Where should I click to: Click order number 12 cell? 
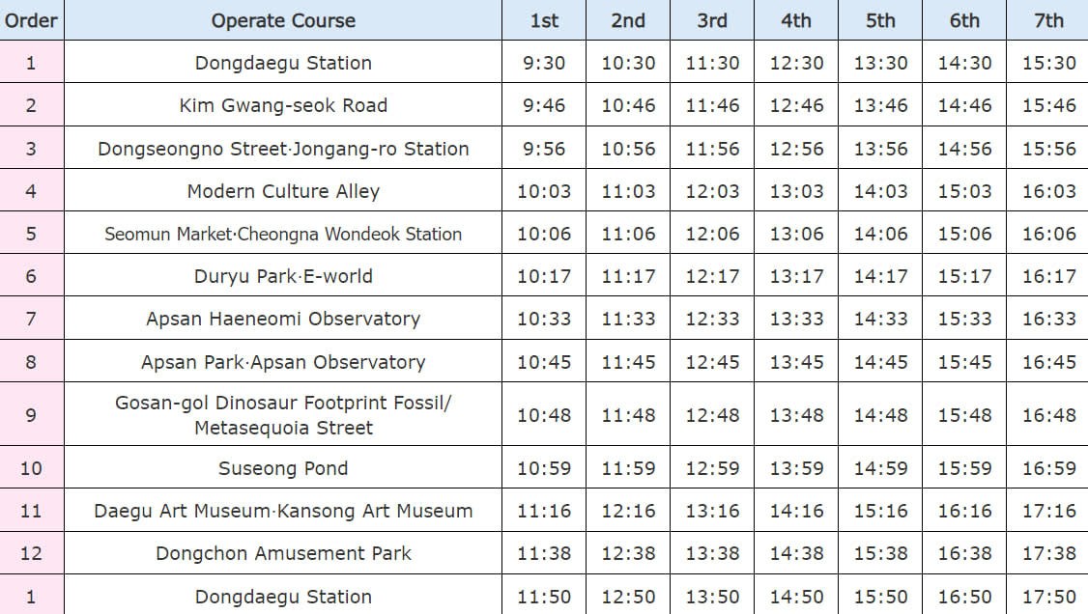[31, 553]
